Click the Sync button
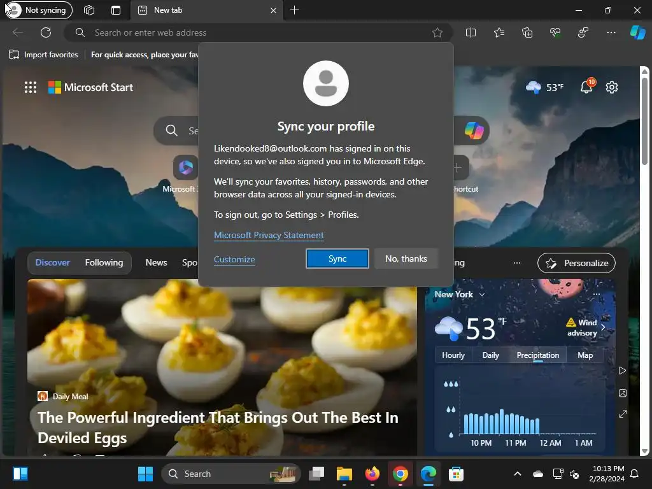The width and height of the screenshot is (652, 489). click(337, 259)
